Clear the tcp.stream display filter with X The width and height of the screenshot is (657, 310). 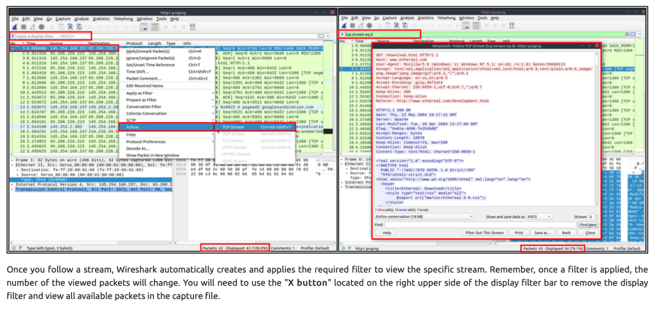[626, 35]
